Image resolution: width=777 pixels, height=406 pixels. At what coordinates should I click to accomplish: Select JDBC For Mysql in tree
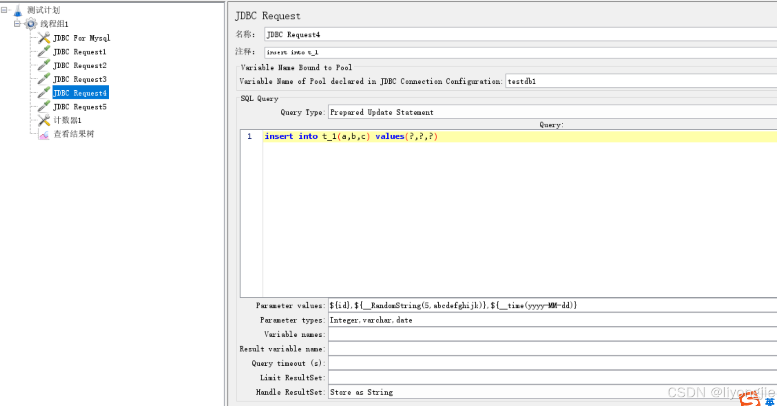coord(82,38)
